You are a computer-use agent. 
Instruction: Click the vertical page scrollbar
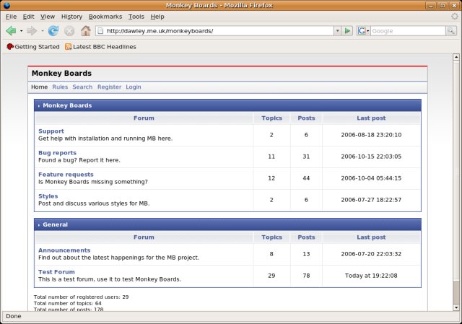click(x=456, y=180)
